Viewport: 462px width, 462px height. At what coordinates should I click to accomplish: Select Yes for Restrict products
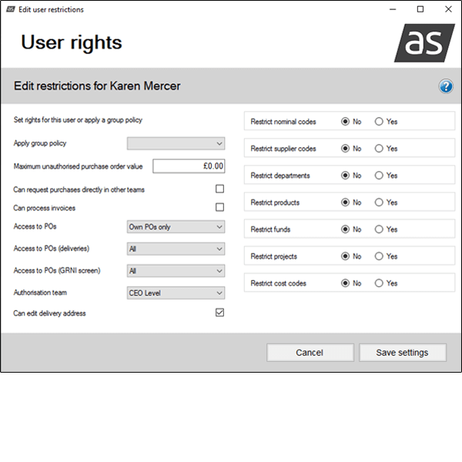point(379,202)
